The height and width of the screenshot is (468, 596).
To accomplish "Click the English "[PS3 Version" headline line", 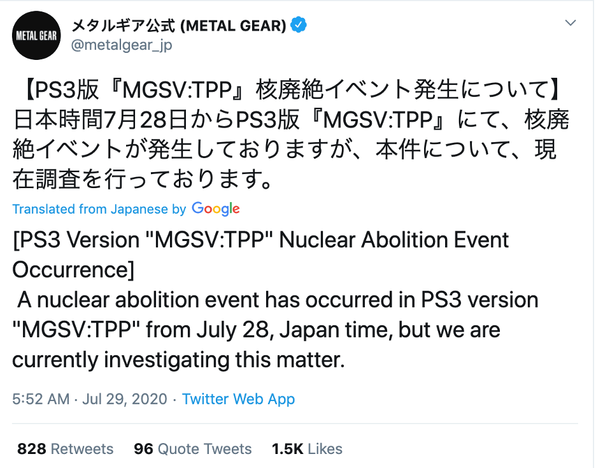I will (261, 240).
